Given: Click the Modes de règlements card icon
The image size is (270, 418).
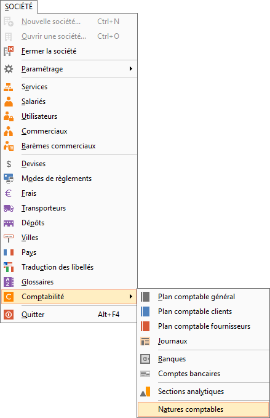Looking at the screenshot, I should tap(9, 179).
